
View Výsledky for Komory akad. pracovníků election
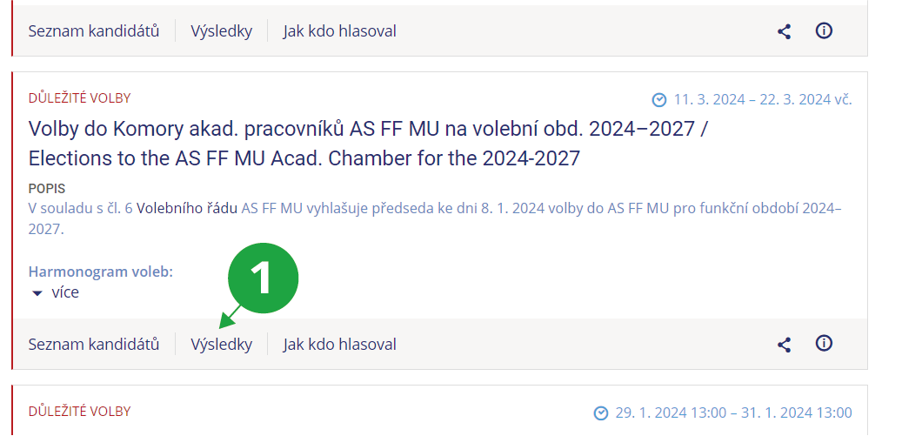click(222, 345)
